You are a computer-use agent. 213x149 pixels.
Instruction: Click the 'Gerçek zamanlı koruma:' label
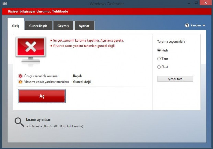41,76
